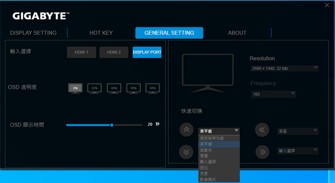This screenshot has width=335, height=183.
Task: Select the 40% OSD transparency icon
Action: [114, 89]
